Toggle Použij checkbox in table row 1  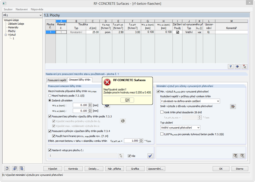tap(177, 32)
